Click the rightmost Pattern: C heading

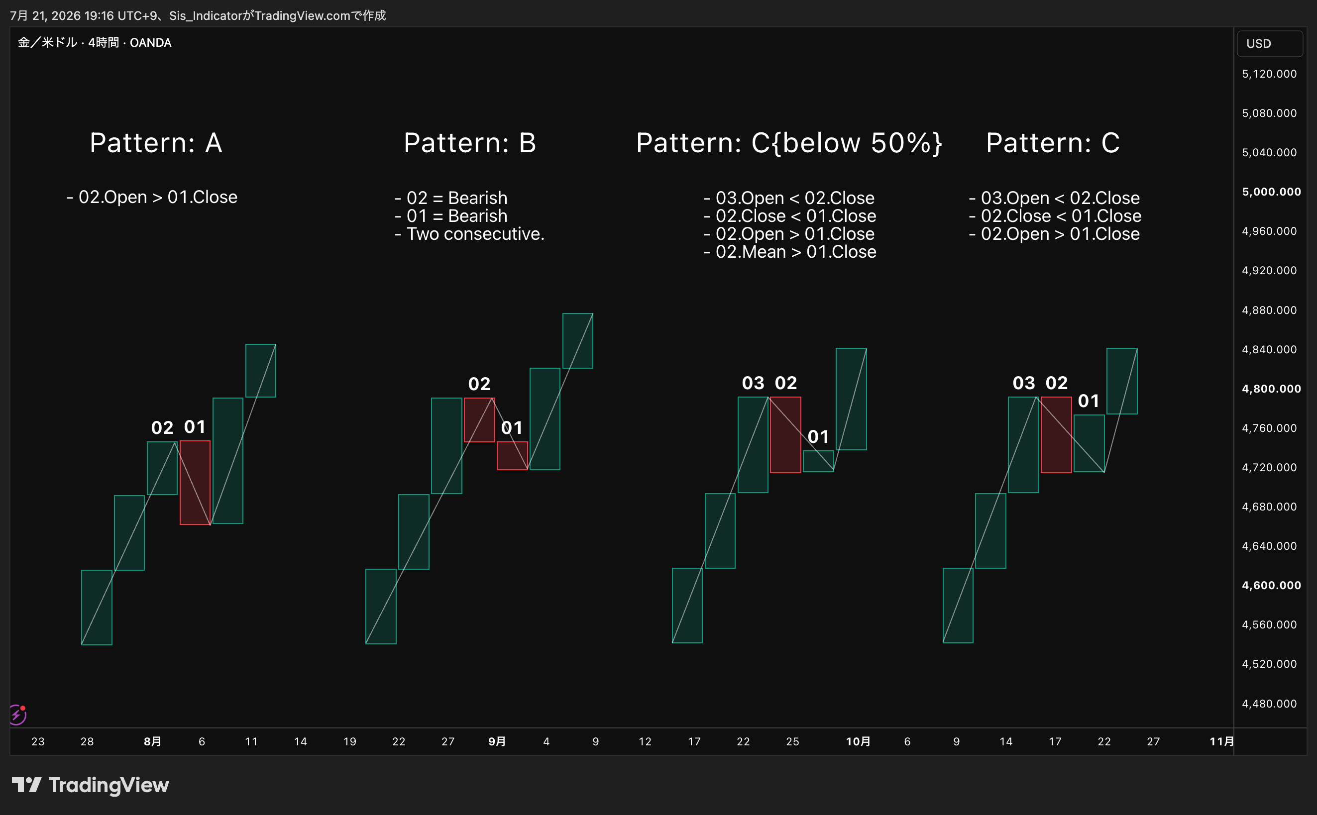pos(1053,143)
